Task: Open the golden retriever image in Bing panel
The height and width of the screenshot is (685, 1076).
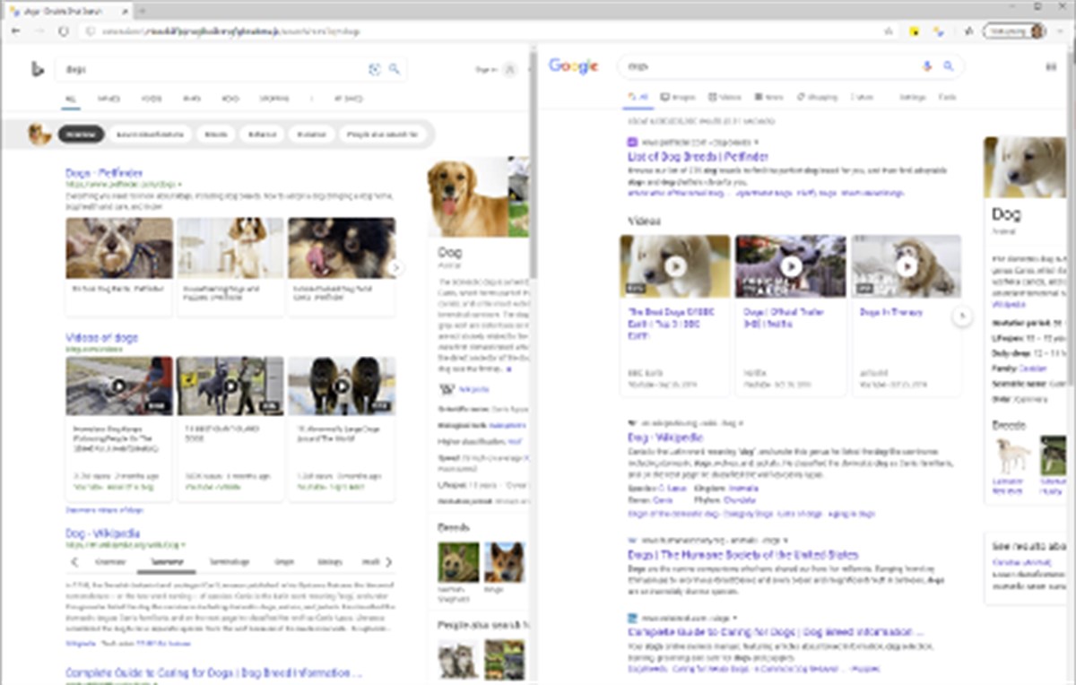Action: click(466, 197)
